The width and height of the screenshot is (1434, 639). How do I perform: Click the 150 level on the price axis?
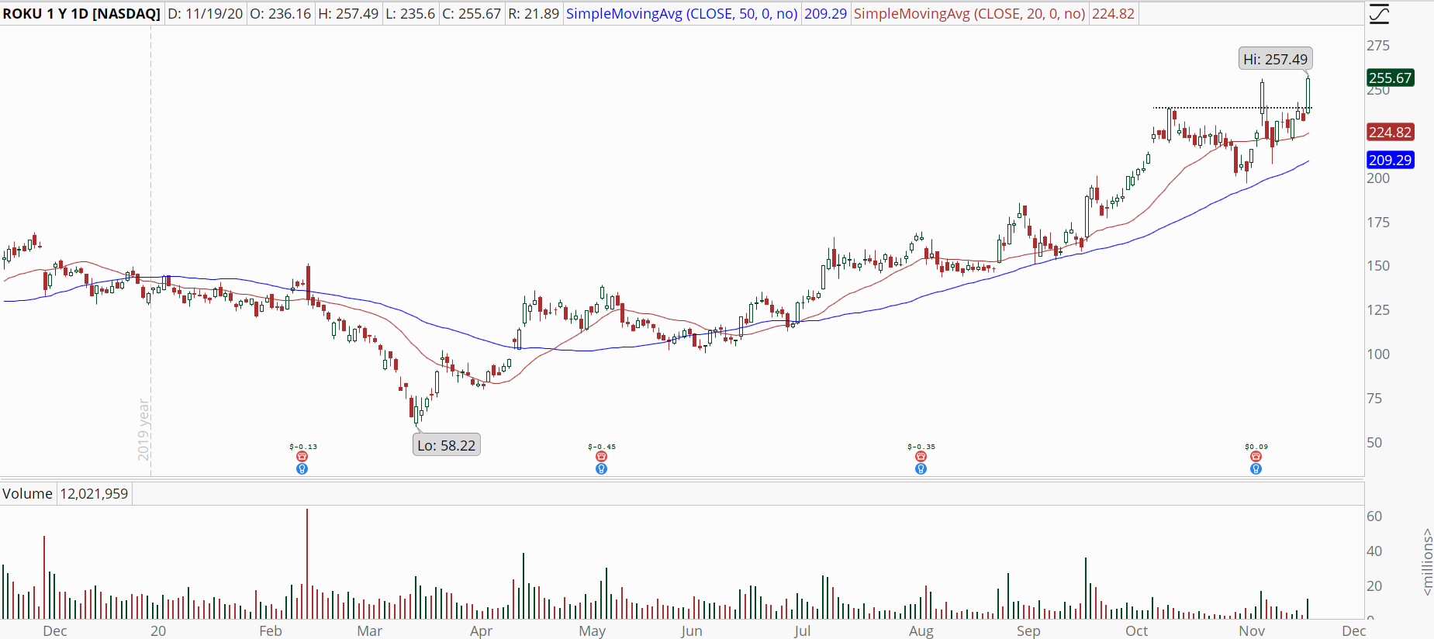point(1378,266)
